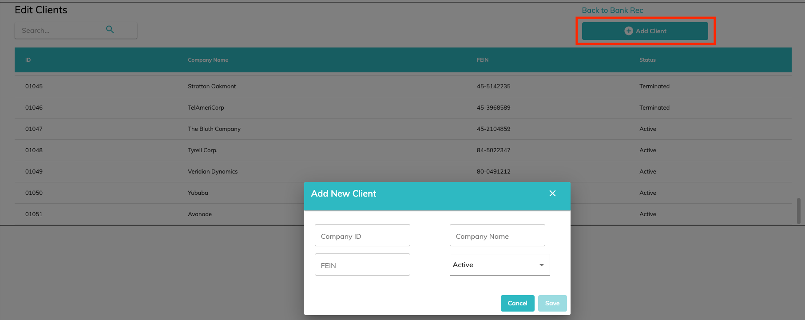Click into the FEIN field
The image size is (805, 320).
pyautogui.click(x=362, y=265)
